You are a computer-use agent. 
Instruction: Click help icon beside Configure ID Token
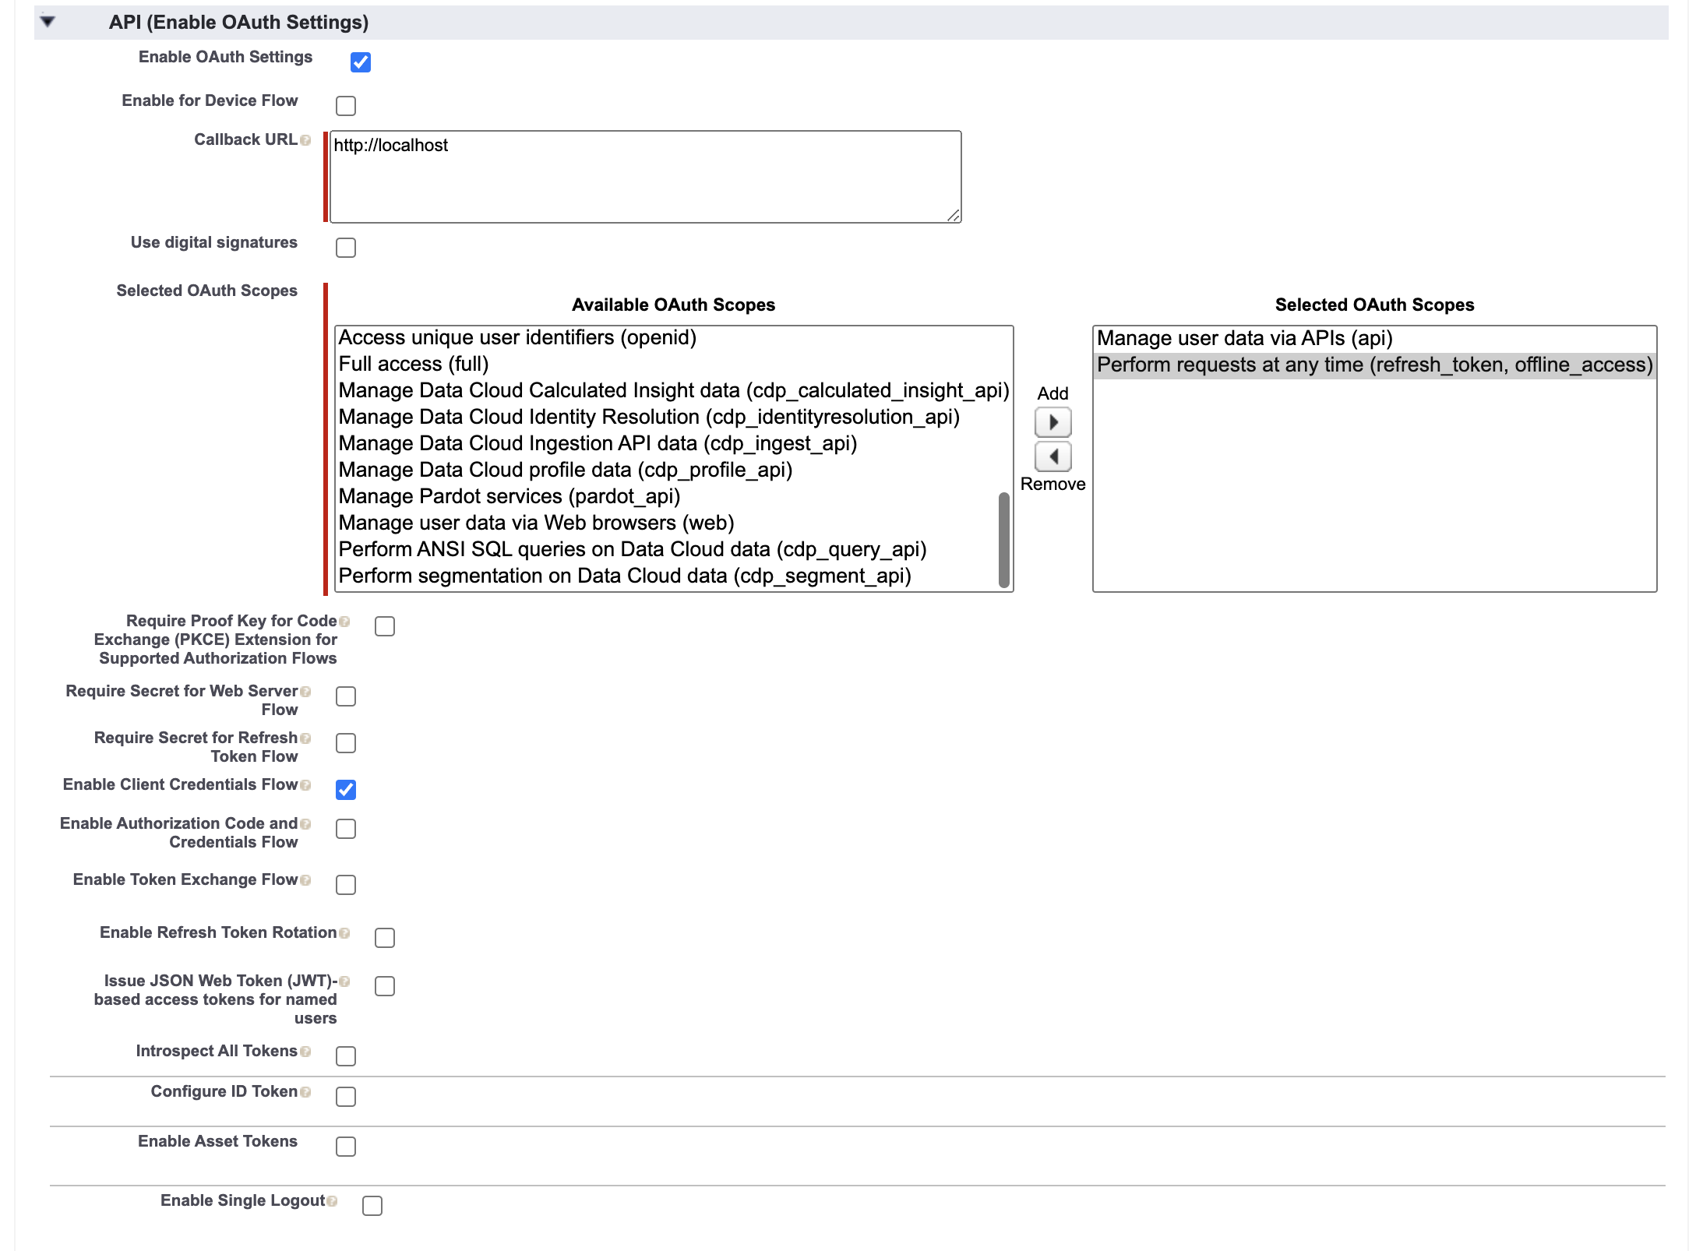pos(305,1092)
